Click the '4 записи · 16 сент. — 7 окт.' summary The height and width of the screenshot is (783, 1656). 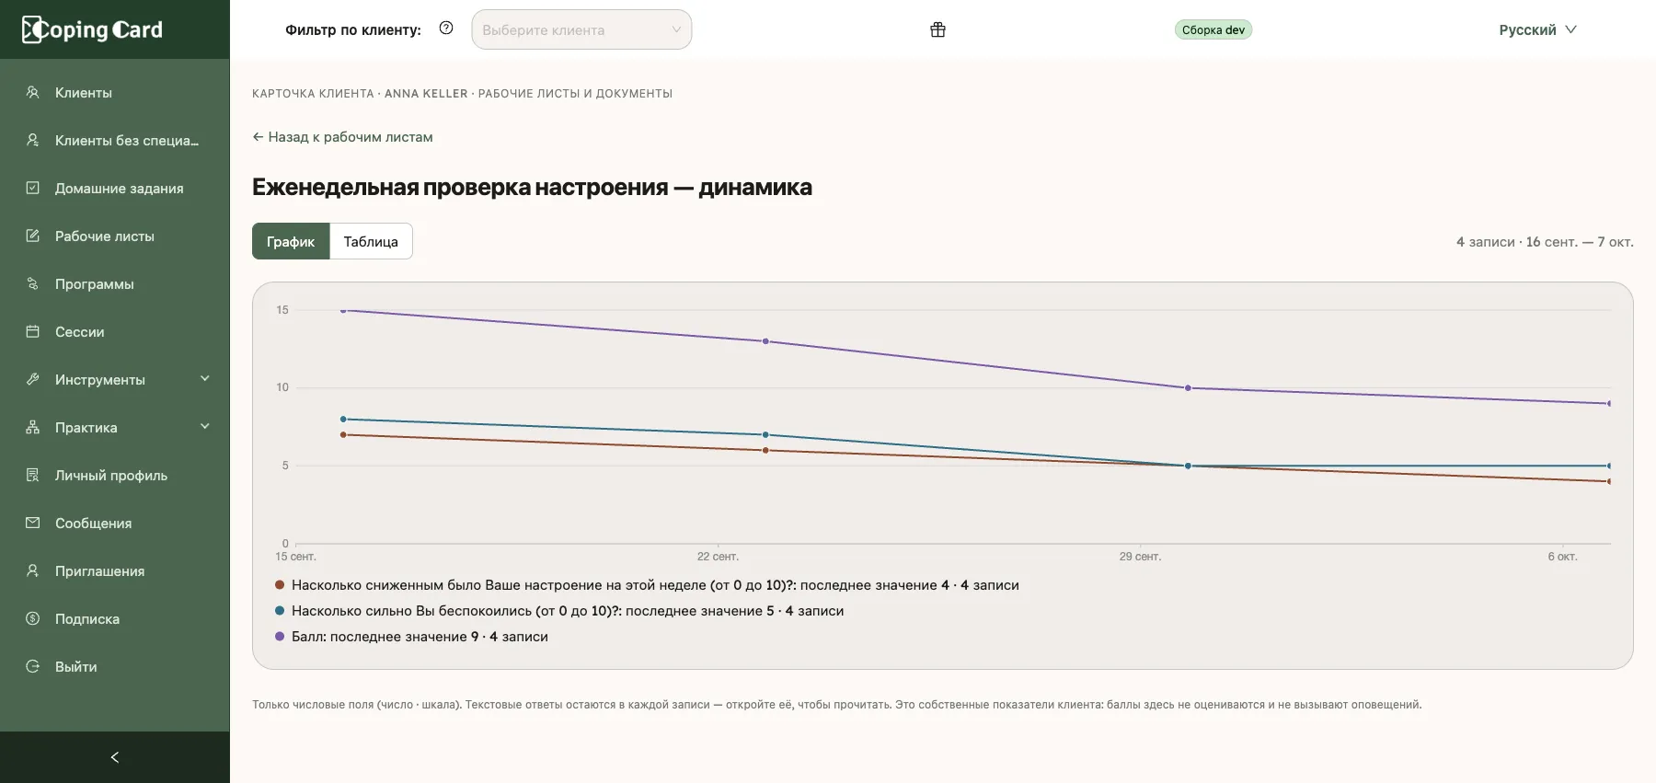tap(1545, 242)
